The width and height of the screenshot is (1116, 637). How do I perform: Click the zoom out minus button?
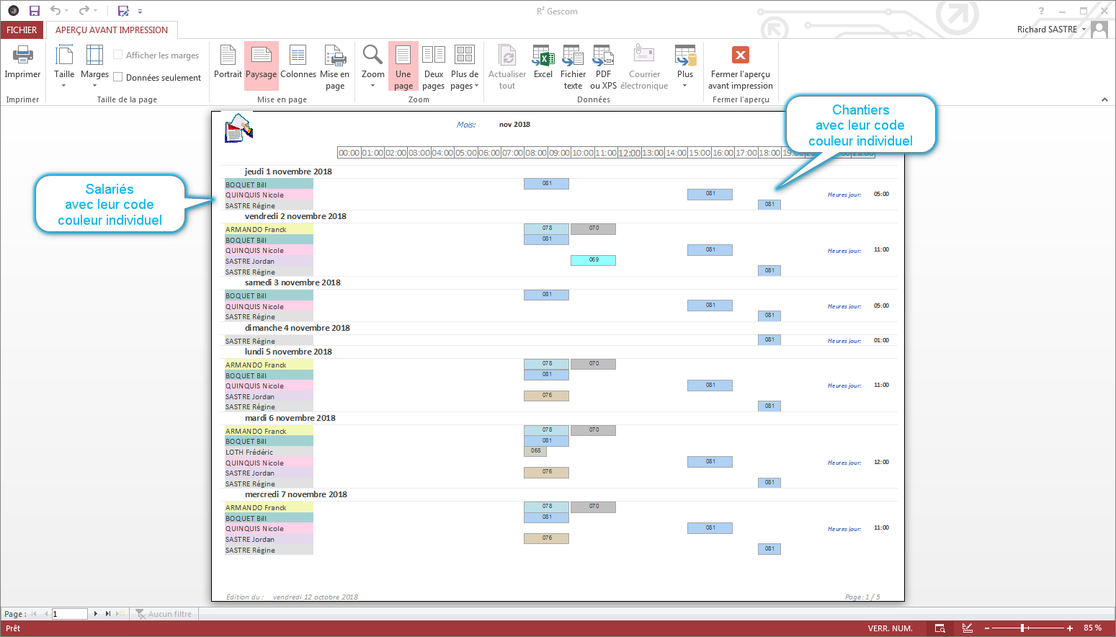(x=987, y=628)
